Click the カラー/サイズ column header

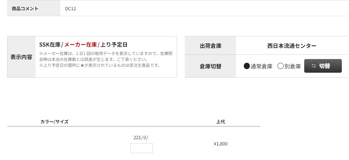[x=54, y=121]
